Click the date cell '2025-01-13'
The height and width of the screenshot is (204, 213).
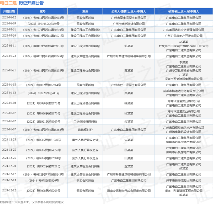pos(9,93)
